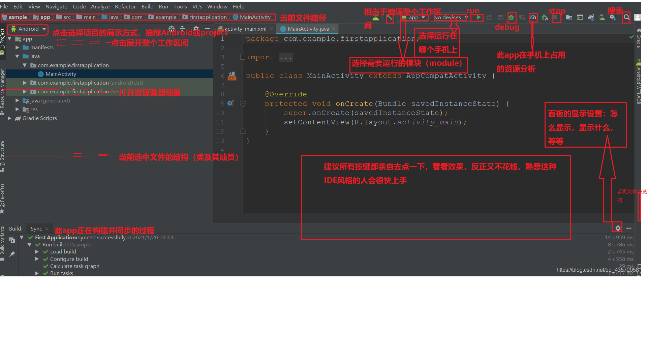This screenshot has height=364, width=647.
Task: Open the Android project view dropdown
Action: (28, 29)
